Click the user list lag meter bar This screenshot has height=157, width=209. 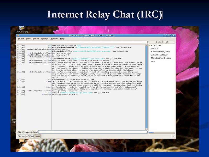[x=162, y=133]
